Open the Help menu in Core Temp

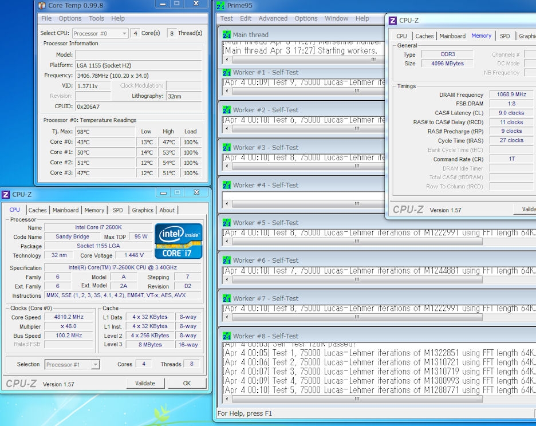[118, 18]
